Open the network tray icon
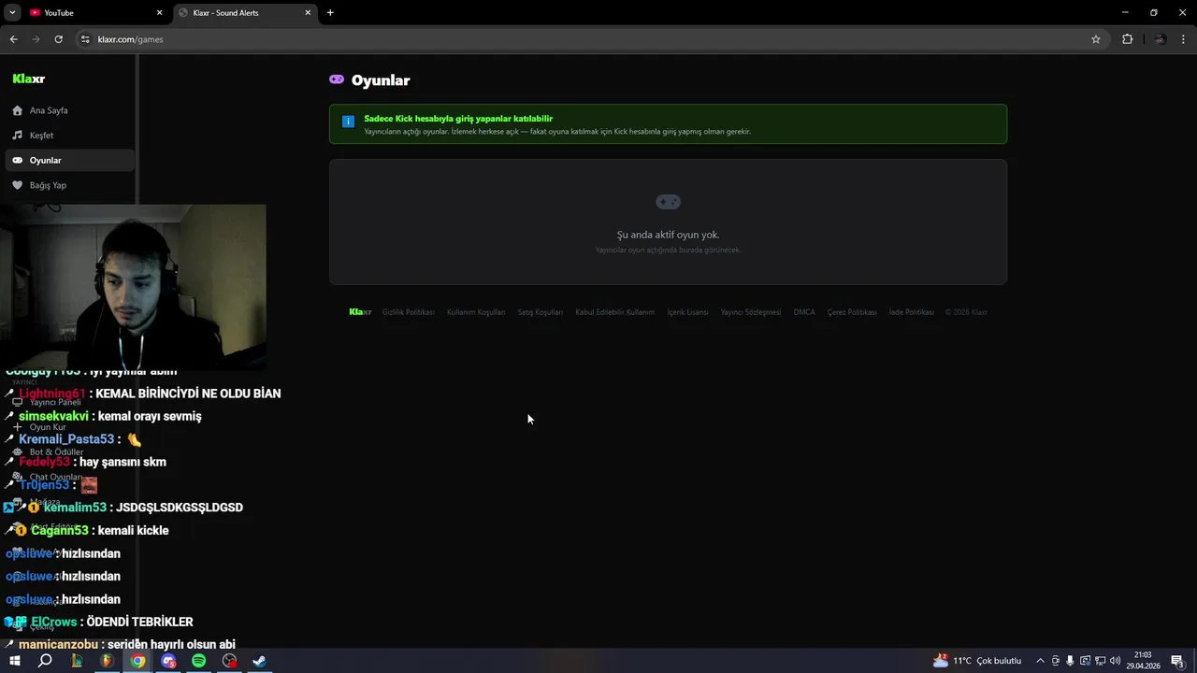The height and width of the screenshot is (673, 1197). (x=1100, y=661)
